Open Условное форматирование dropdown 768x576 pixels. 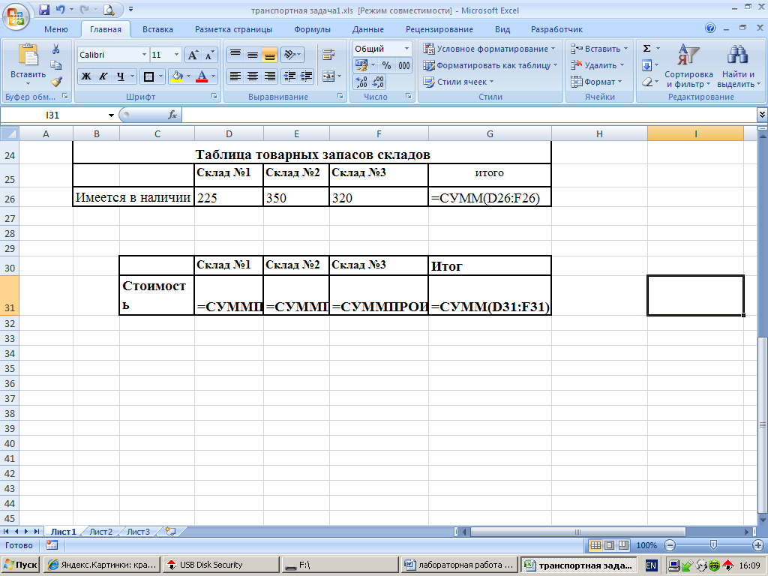coord(490,49)
